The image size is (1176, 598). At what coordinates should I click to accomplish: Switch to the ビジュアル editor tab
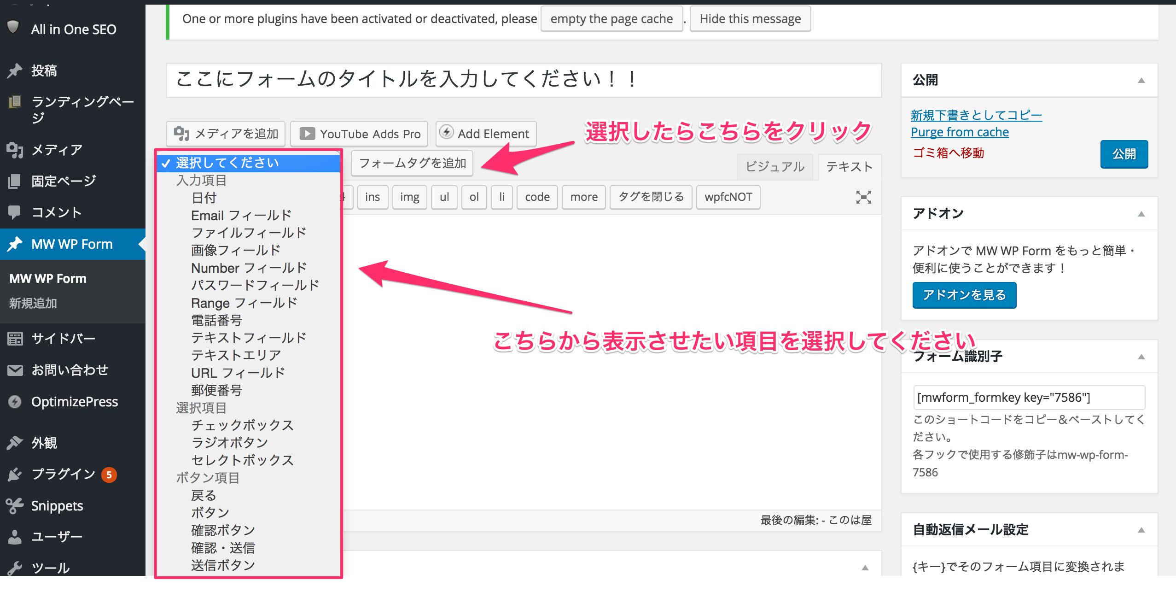[x=774, y=166]
